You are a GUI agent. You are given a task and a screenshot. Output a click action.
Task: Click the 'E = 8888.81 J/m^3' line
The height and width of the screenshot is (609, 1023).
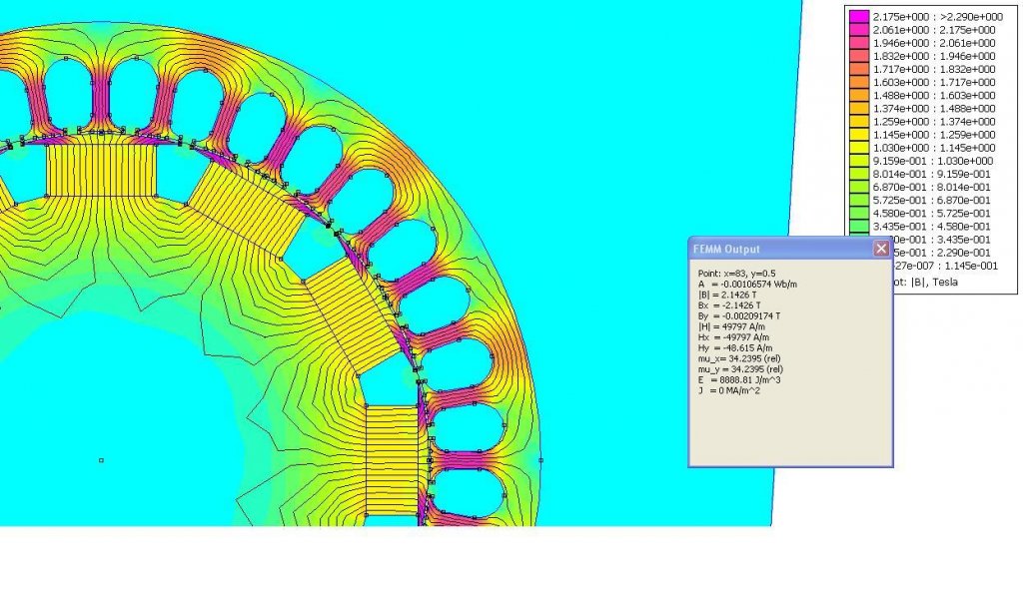click(x=739, y=380)
